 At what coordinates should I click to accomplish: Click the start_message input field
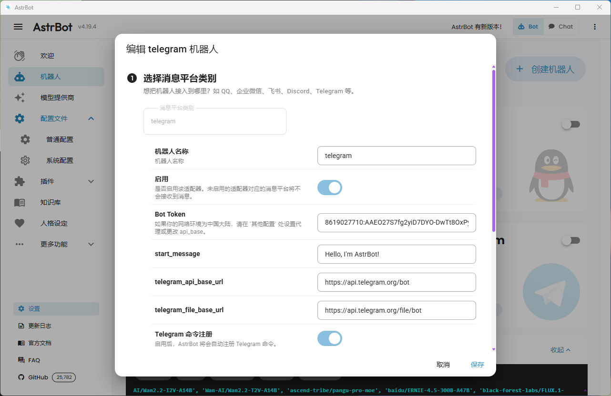(397, 254)
